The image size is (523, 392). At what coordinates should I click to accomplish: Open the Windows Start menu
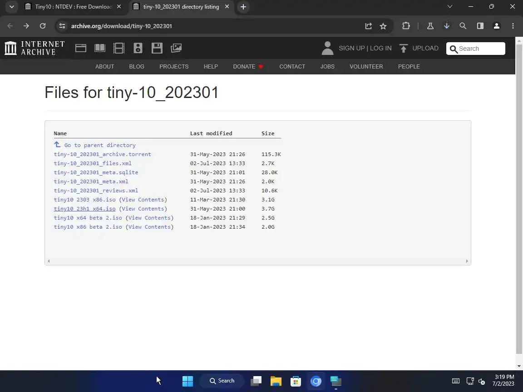tap(187, 381)
